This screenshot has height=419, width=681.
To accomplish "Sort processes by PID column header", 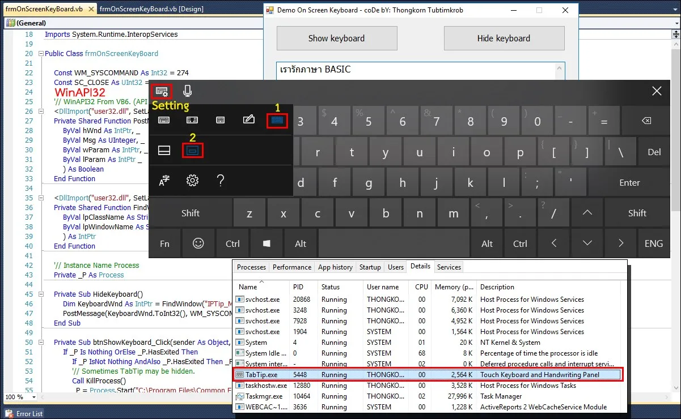I will (303, 287).
